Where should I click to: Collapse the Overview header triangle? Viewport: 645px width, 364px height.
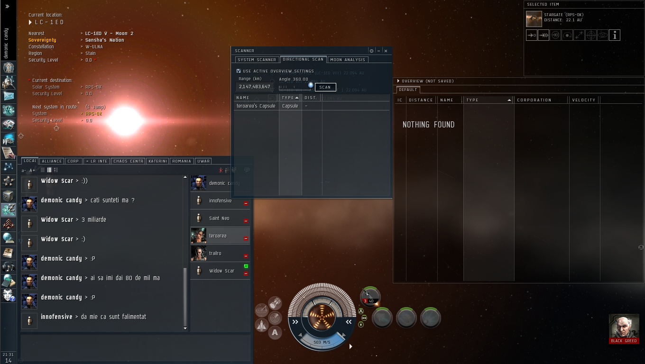tap(398, 81)
